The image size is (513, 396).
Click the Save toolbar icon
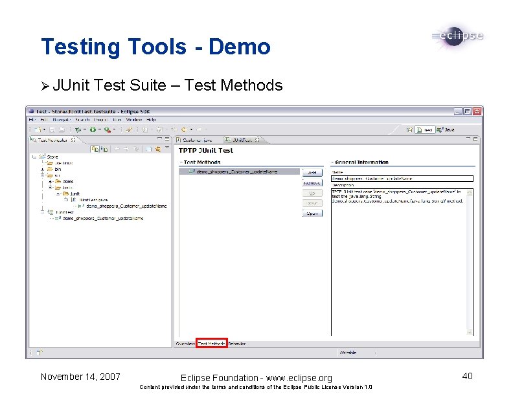pos(52,129)
